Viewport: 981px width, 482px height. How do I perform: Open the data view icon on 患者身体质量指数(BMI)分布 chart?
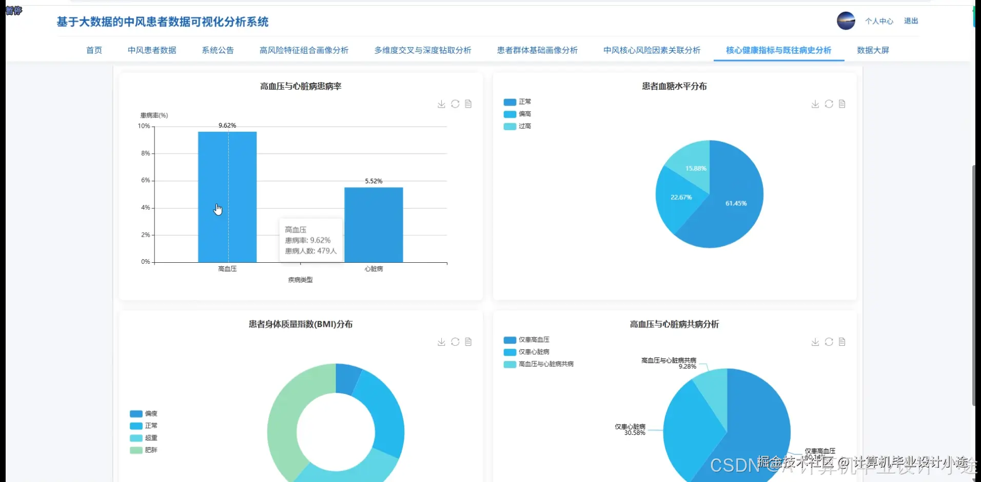point(468,342)
